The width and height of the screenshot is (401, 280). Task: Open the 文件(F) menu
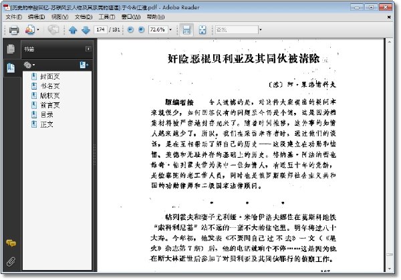click(14, 17)
